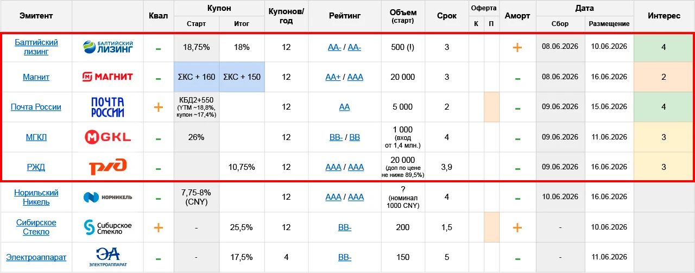695x273 pixels.
Task: Open the first AA- rating link for Балтийский лизинг
Action: [x=334, y=47]
